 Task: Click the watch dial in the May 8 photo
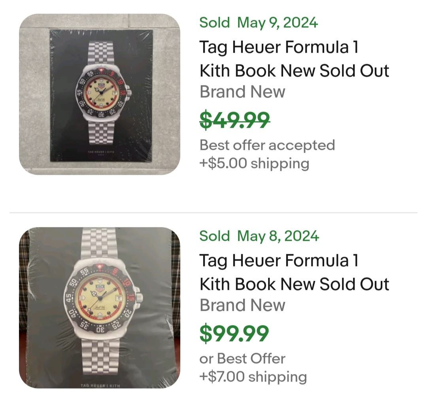point(100,298)
